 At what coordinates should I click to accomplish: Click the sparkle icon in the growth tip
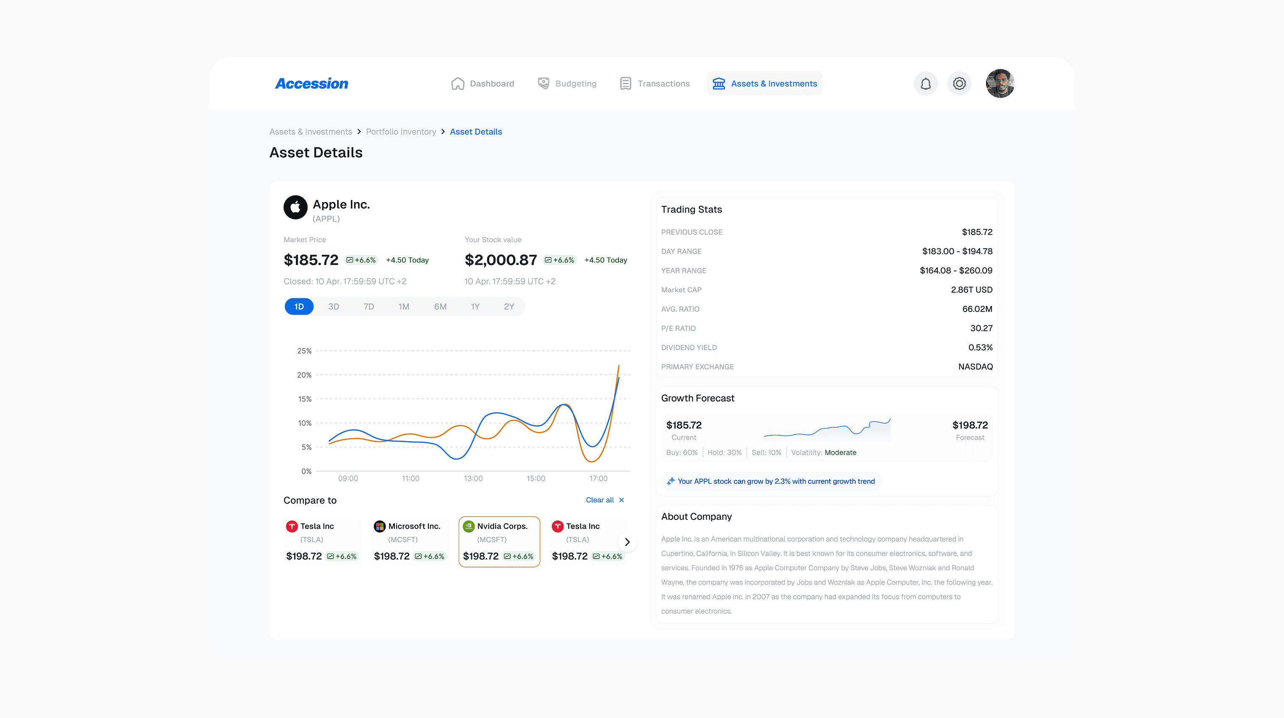click(x=671, y=481)
